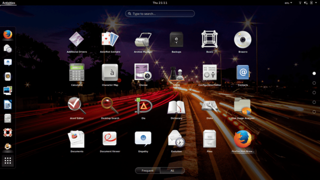Switch to the All applications view

pos(172,170)
